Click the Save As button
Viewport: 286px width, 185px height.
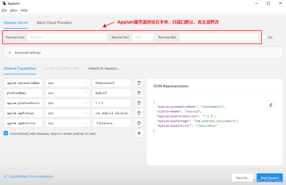pos(242,178)
